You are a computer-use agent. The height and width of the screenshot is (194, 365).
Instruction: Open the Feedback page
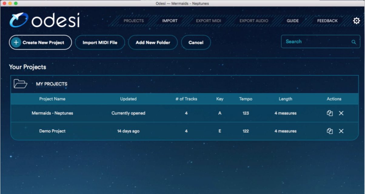[327, 21]
